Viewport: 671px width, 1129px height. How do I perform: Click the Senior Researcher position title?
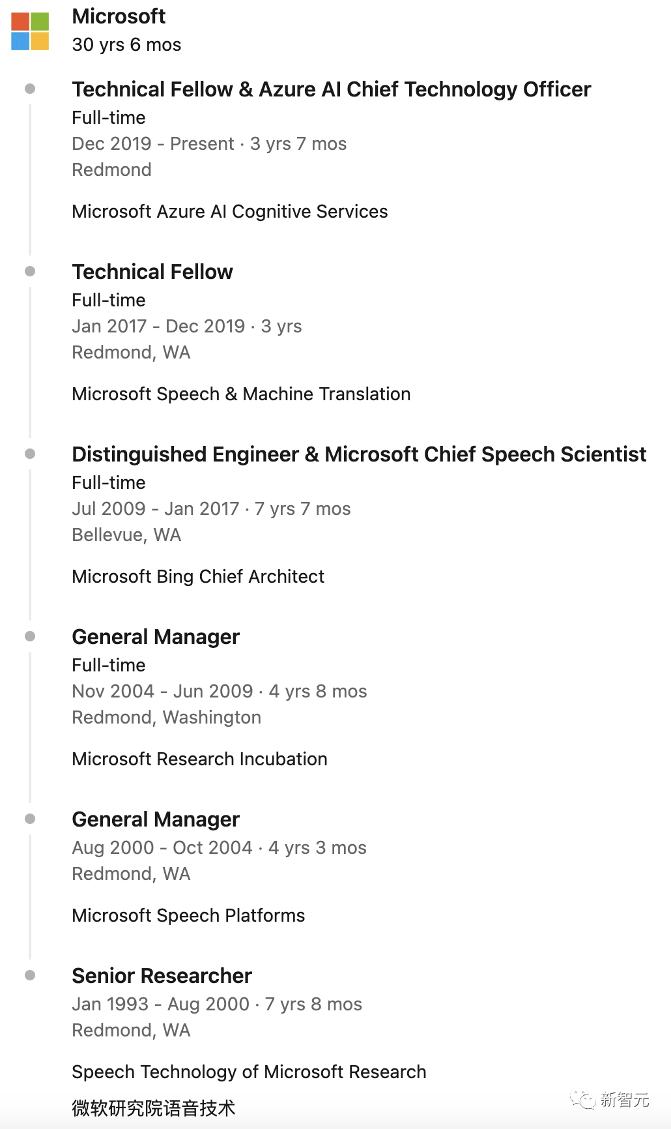pos(162,976)
